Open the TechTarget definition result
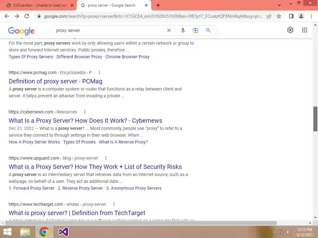318x238 pixels. 77,213
